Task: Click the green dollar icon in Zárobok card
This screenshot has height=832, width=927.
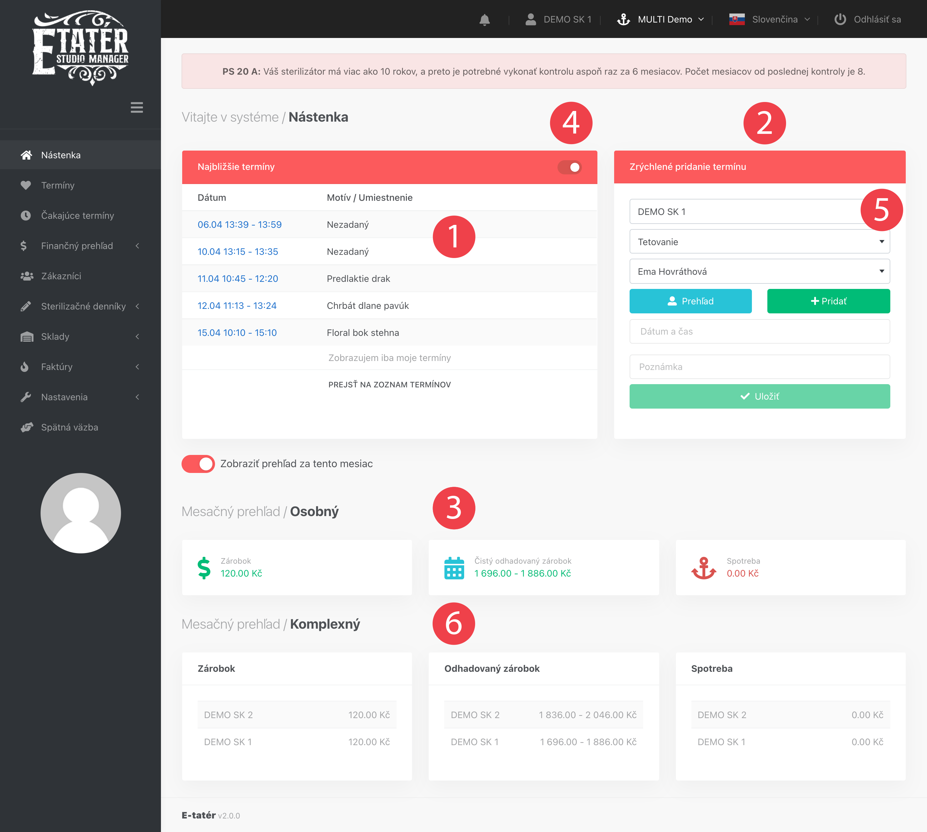Action: pos(204,568)
